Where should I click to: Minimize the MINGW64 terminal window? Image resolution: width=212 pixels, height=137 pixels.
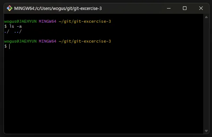pyautogui.click(x=169, y=9)
